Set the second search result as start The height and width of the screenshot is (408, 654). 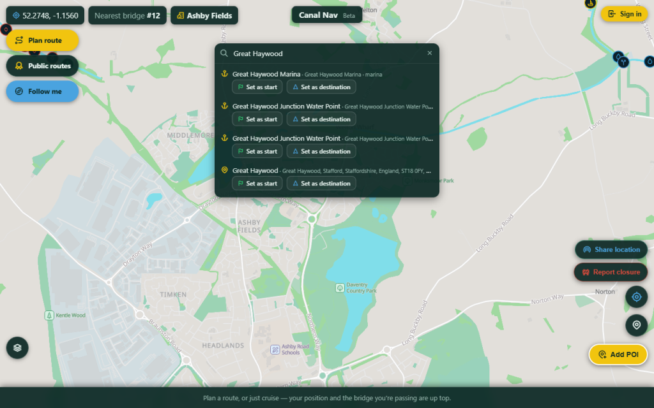click(x=257, y=119)
